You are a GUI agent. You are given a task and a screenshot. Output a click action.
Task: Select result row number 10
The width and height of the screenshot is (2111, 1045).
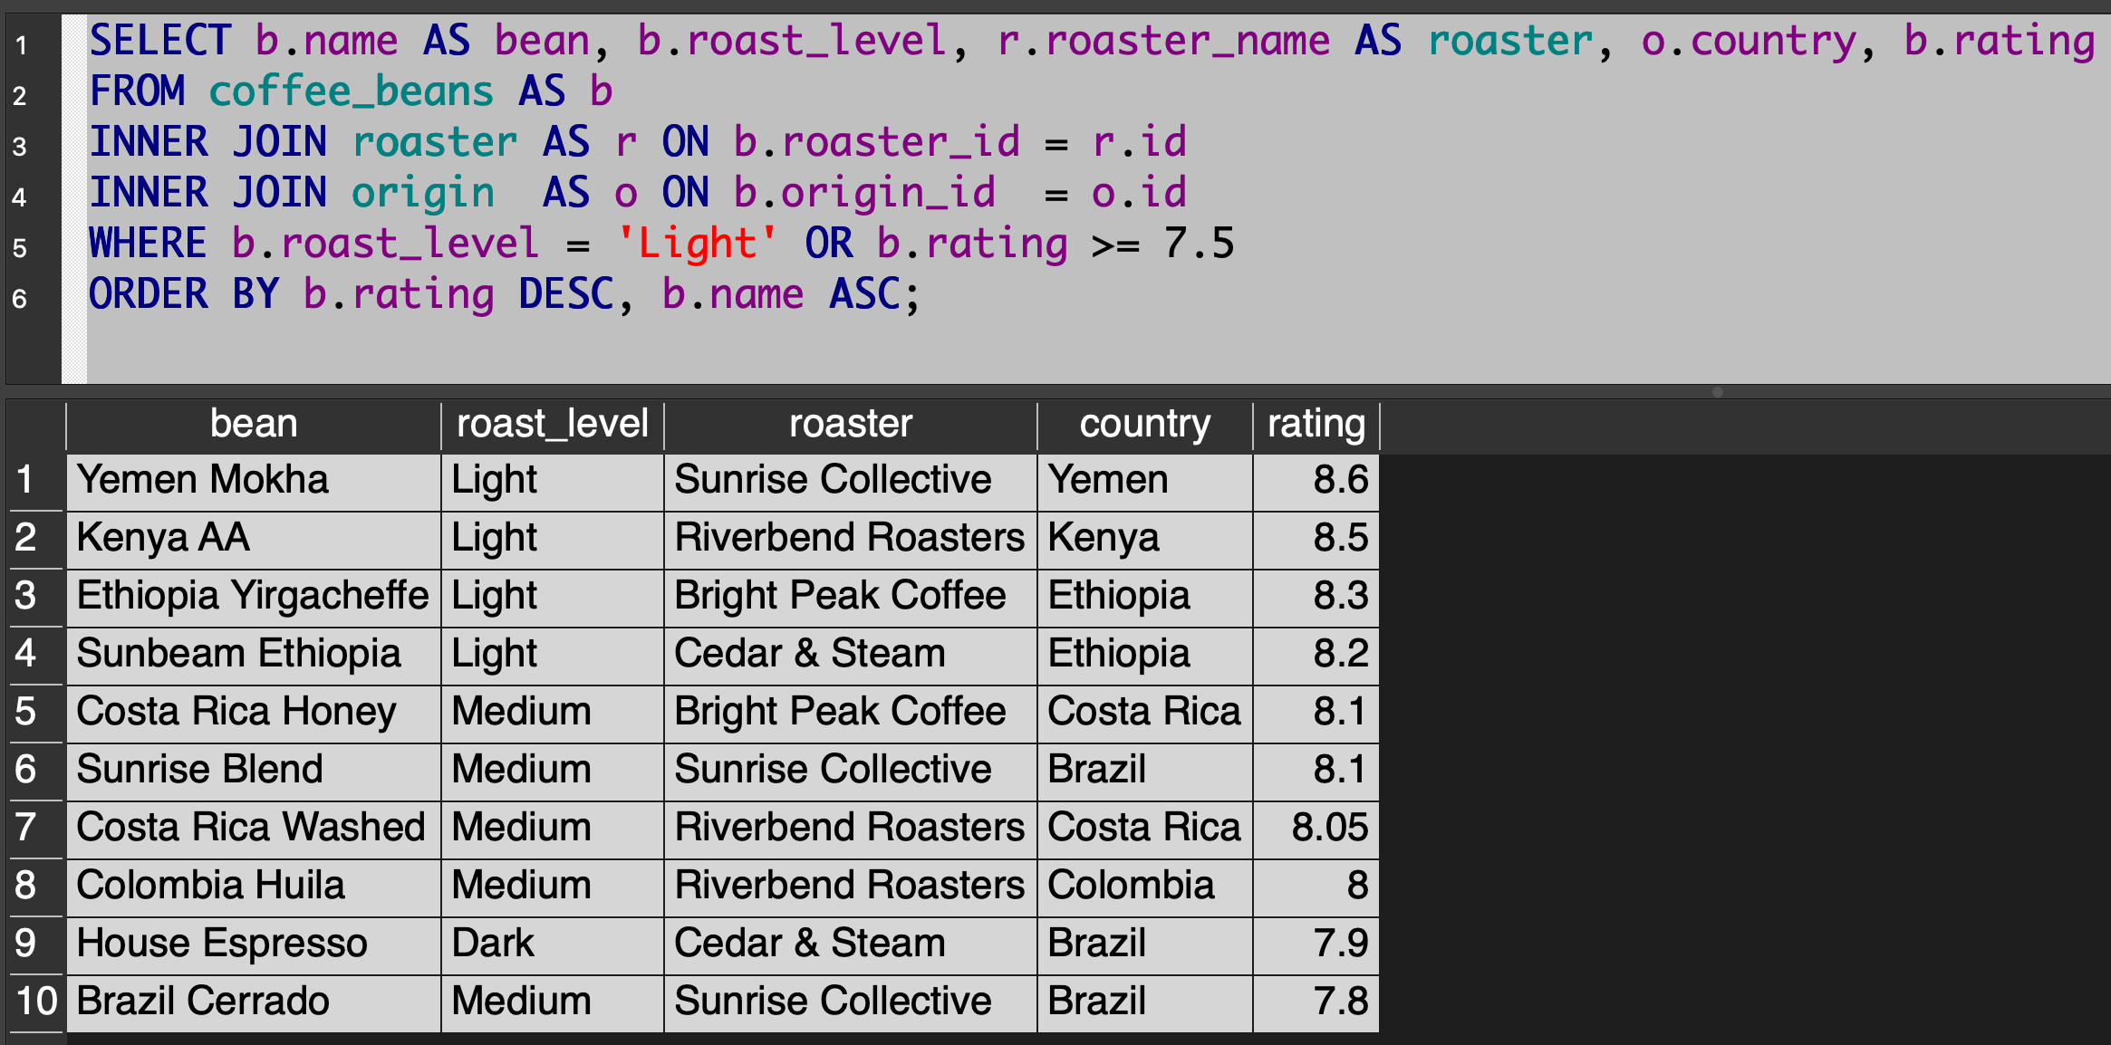(x=36, y=1002)
